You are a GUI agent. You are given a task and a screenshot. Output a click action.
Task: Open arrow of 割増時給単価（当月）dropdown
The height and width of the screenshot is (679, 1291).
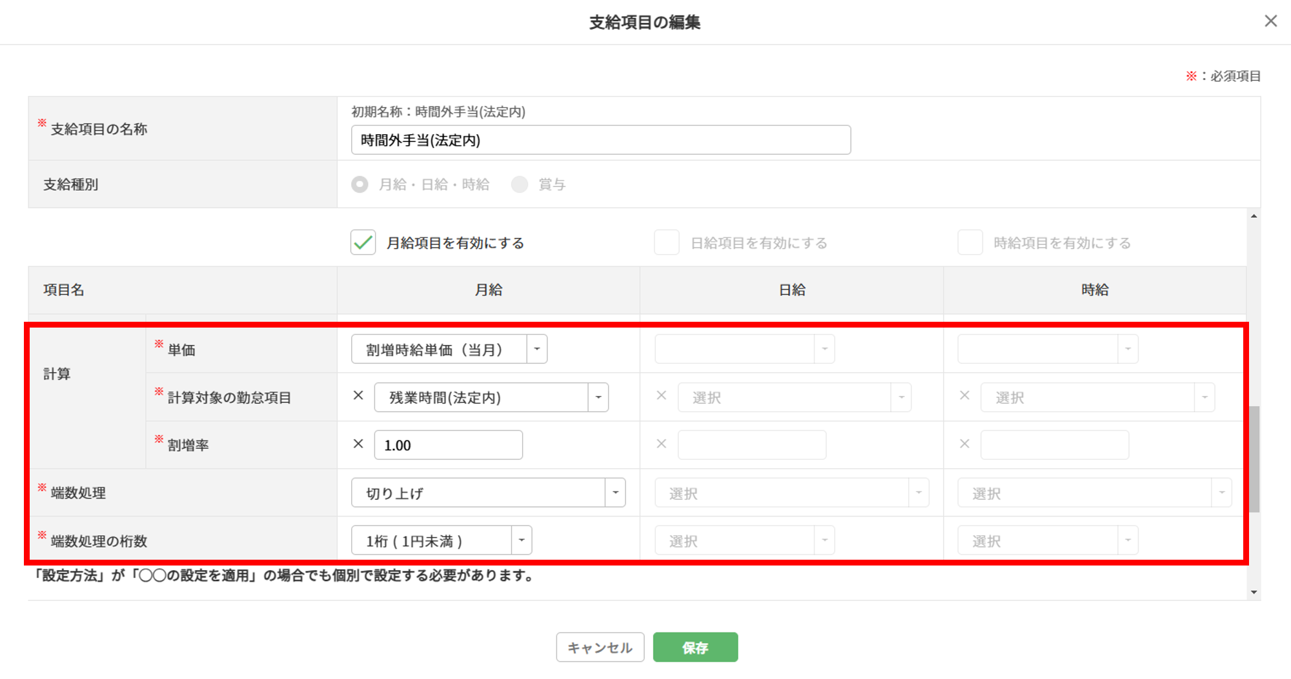[537, 349]
